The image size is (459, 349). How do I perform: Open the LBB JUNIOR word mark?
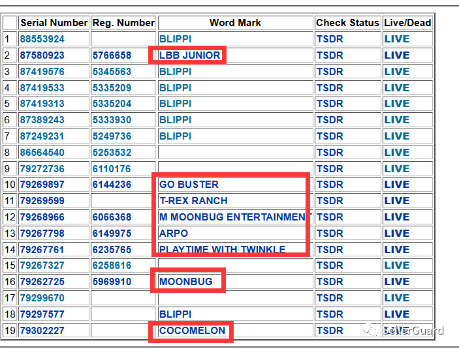pos(190,55)
